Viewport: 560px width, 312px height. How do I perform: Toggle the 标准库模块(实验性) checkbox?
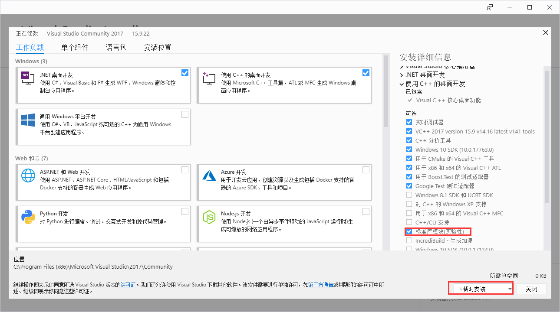click(x=409, y=231)
